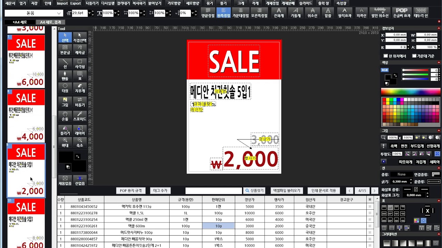Toggle 테두리 선 border line
The width and height of the screenshot is (442, 248).
tap(421, 13)
